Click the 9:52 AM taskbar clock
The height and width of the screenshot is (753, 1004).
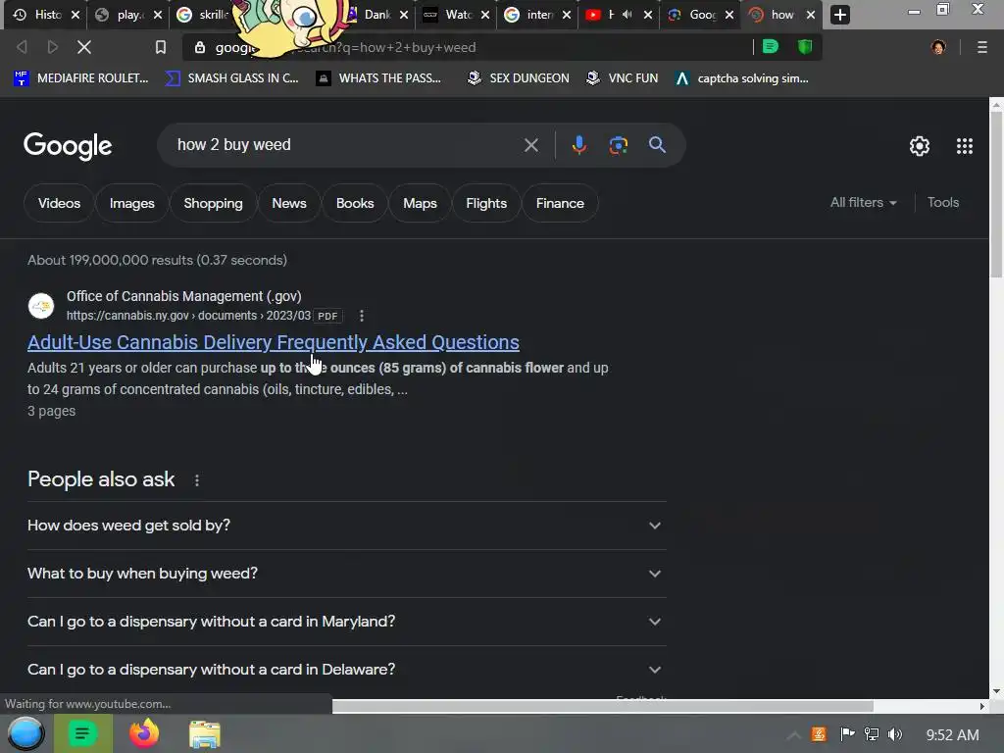click(952, 735)
